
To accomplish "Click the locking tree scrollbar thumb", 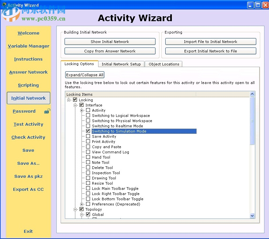I will (252, 121).
